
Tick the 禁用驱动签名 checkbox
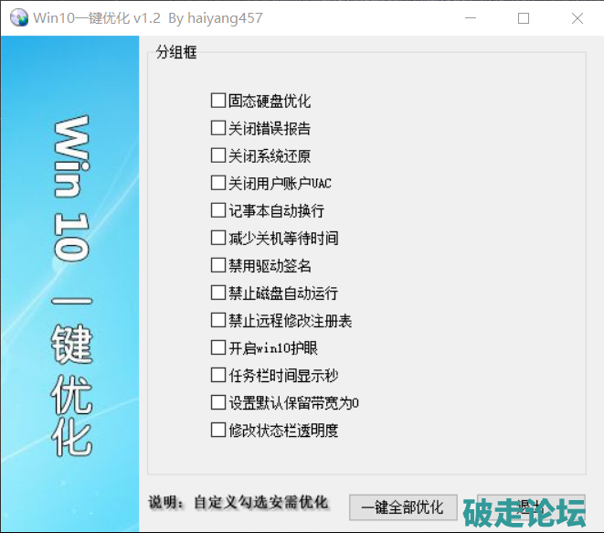[218, 265]
